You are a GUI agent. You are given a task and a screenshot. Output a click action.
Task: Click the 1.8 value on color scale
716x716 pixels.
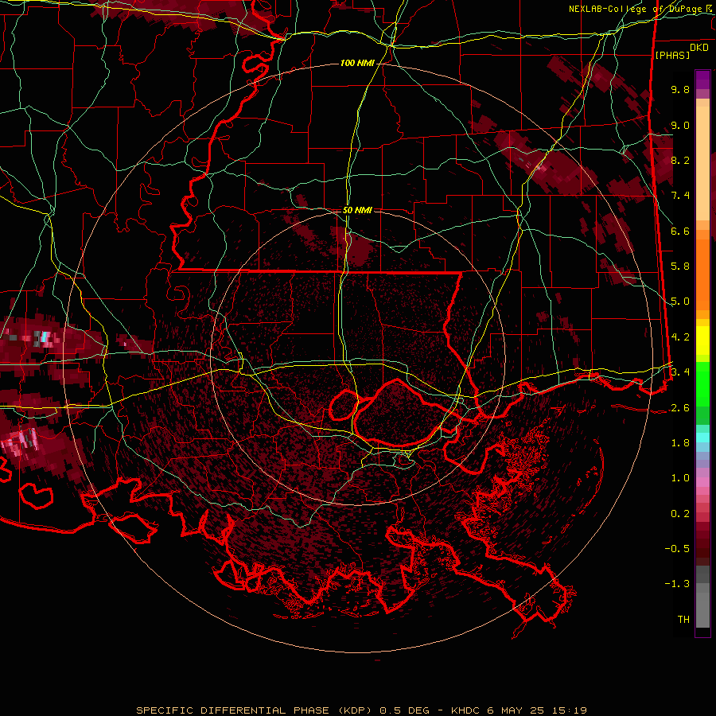click(x=680, y=443)
